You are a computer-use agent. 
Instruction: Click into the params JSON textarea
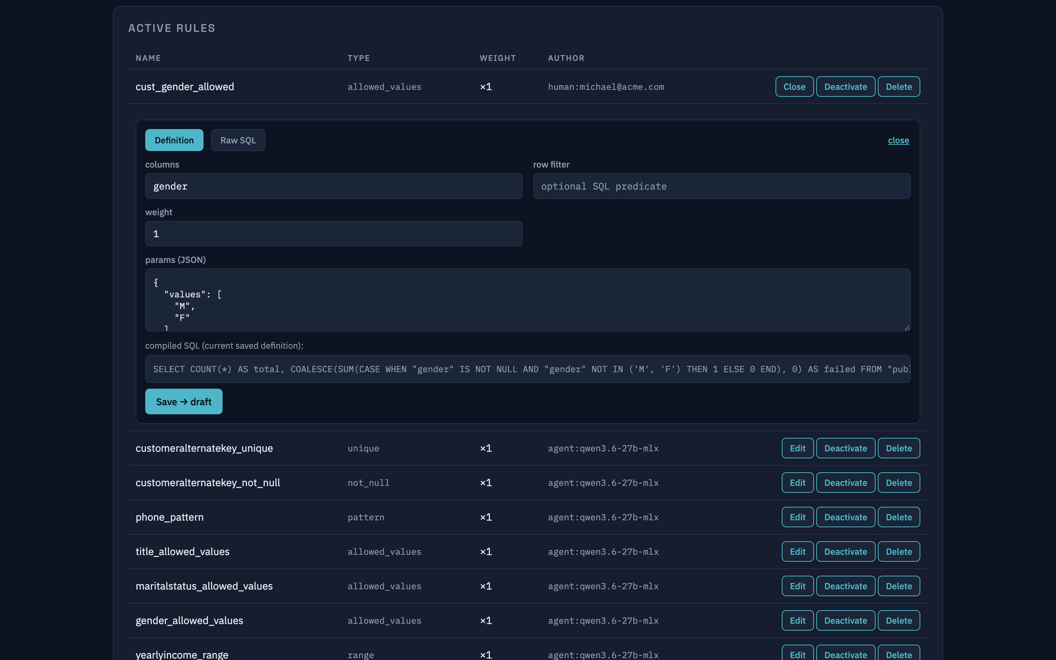(x=528, y=300)
